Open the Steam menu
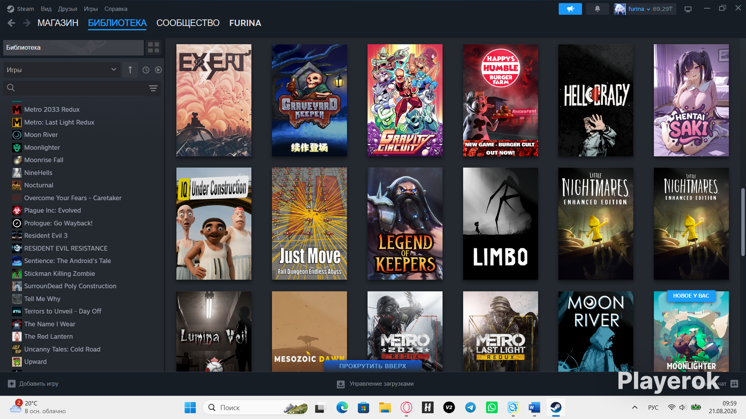The height and width of the screenshot is (419, 746). [x=21, y=9]
